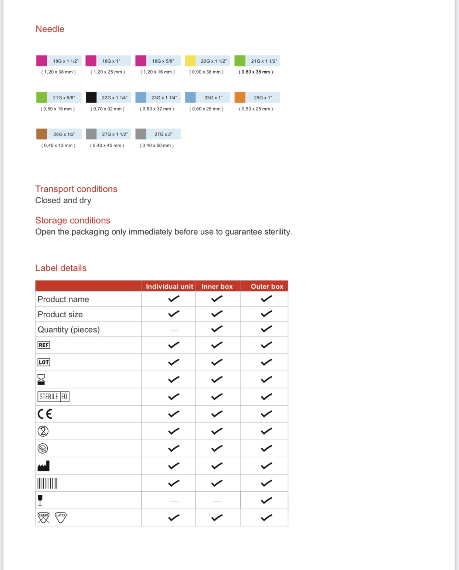The image size is (459, 570).
Task: Click the STERILE EO symbol
Action: [54, 397]
